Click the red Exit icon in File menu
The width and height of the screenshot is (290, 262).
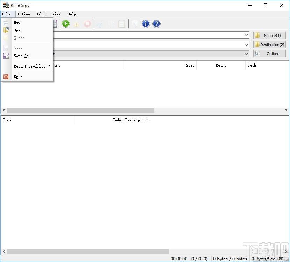click(x=6, y=77)
